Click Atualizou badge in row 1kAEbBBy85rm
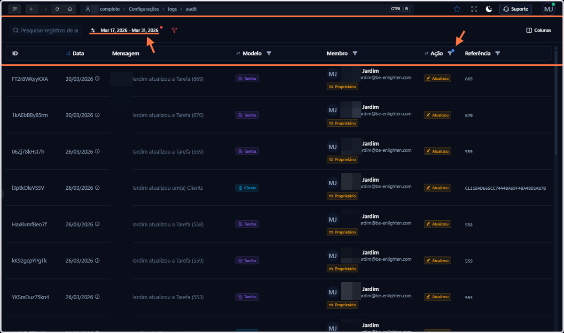Screen dimensions: 564x333 coord(437,115)
